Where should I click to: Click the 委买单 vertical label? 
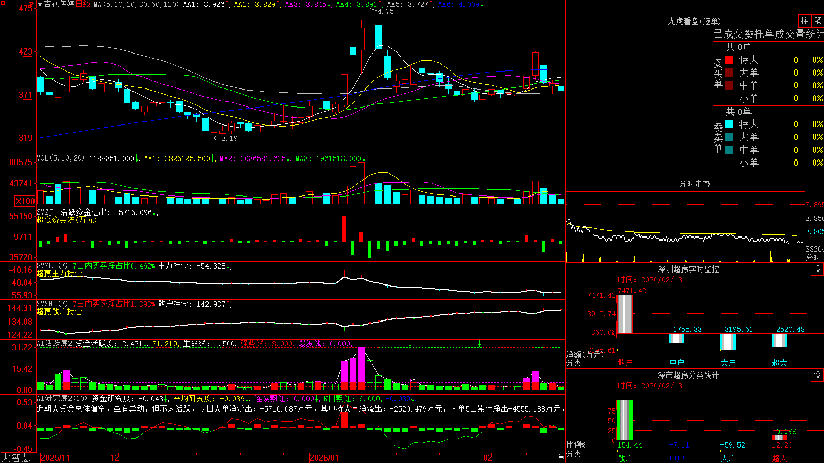point(718,74)
